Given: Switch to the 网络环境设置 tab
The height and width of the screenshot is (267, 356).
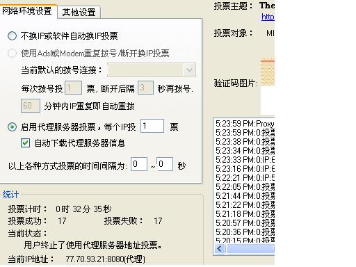Looking at the screenshot, I should click(28, 11).
